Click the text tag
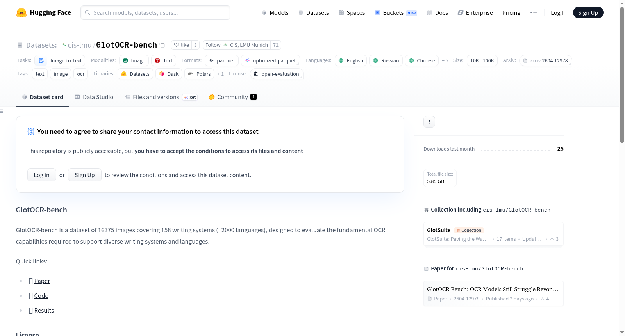 point(40,74)
